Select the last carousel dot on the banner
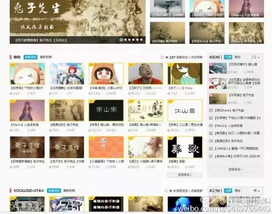The height and width of the screenshot is (214, 272). 142,39
